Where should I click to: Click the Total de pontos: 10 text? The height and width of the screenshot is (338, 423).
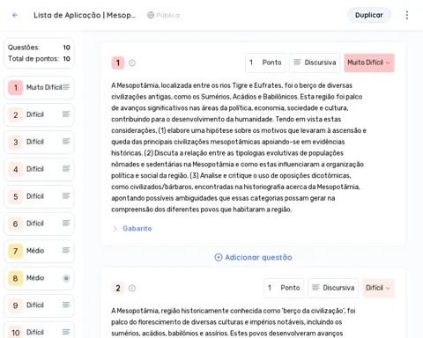tap(39, 59)
